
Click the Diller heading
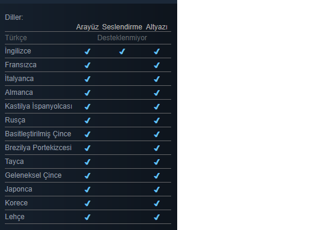coord(14,17)
